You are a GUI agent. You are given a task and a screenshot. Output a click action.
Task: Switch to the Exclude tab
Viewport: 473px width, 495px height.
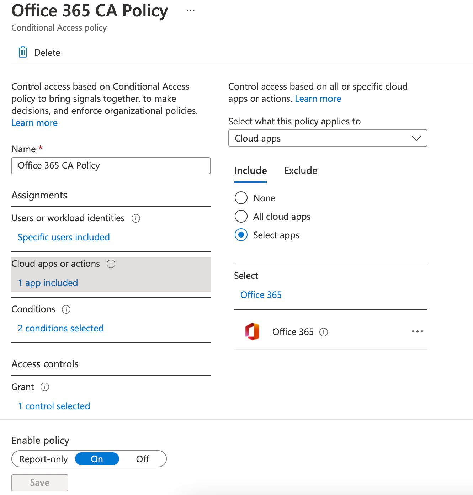point(301,171)
